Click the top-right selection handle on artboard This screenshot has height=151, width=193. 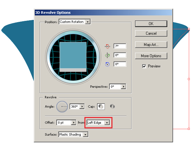point(189,29)
